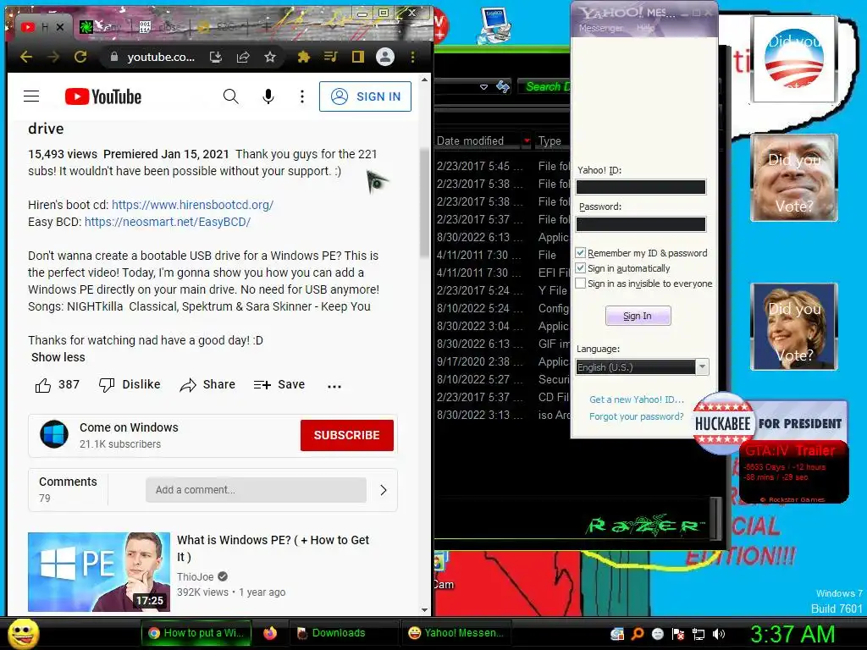The height and width of the screenshot is (650, 867).
Task: Click the network tray icon
Action: pyautogui.click(x=699, y=634)
